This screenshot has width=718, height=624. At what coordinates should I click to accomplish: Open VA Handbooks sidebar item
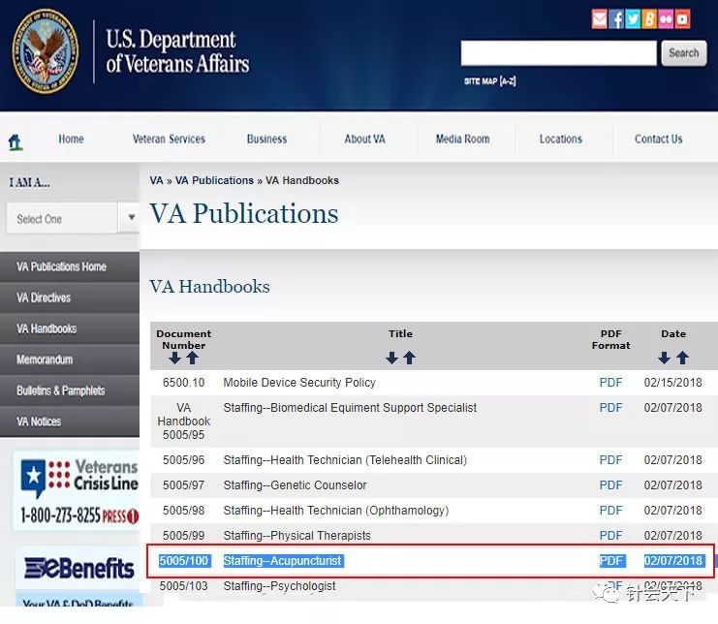point(70,328)
